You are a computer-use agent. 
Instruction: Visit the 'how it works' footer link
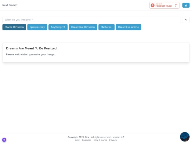(x=100, y=140)
